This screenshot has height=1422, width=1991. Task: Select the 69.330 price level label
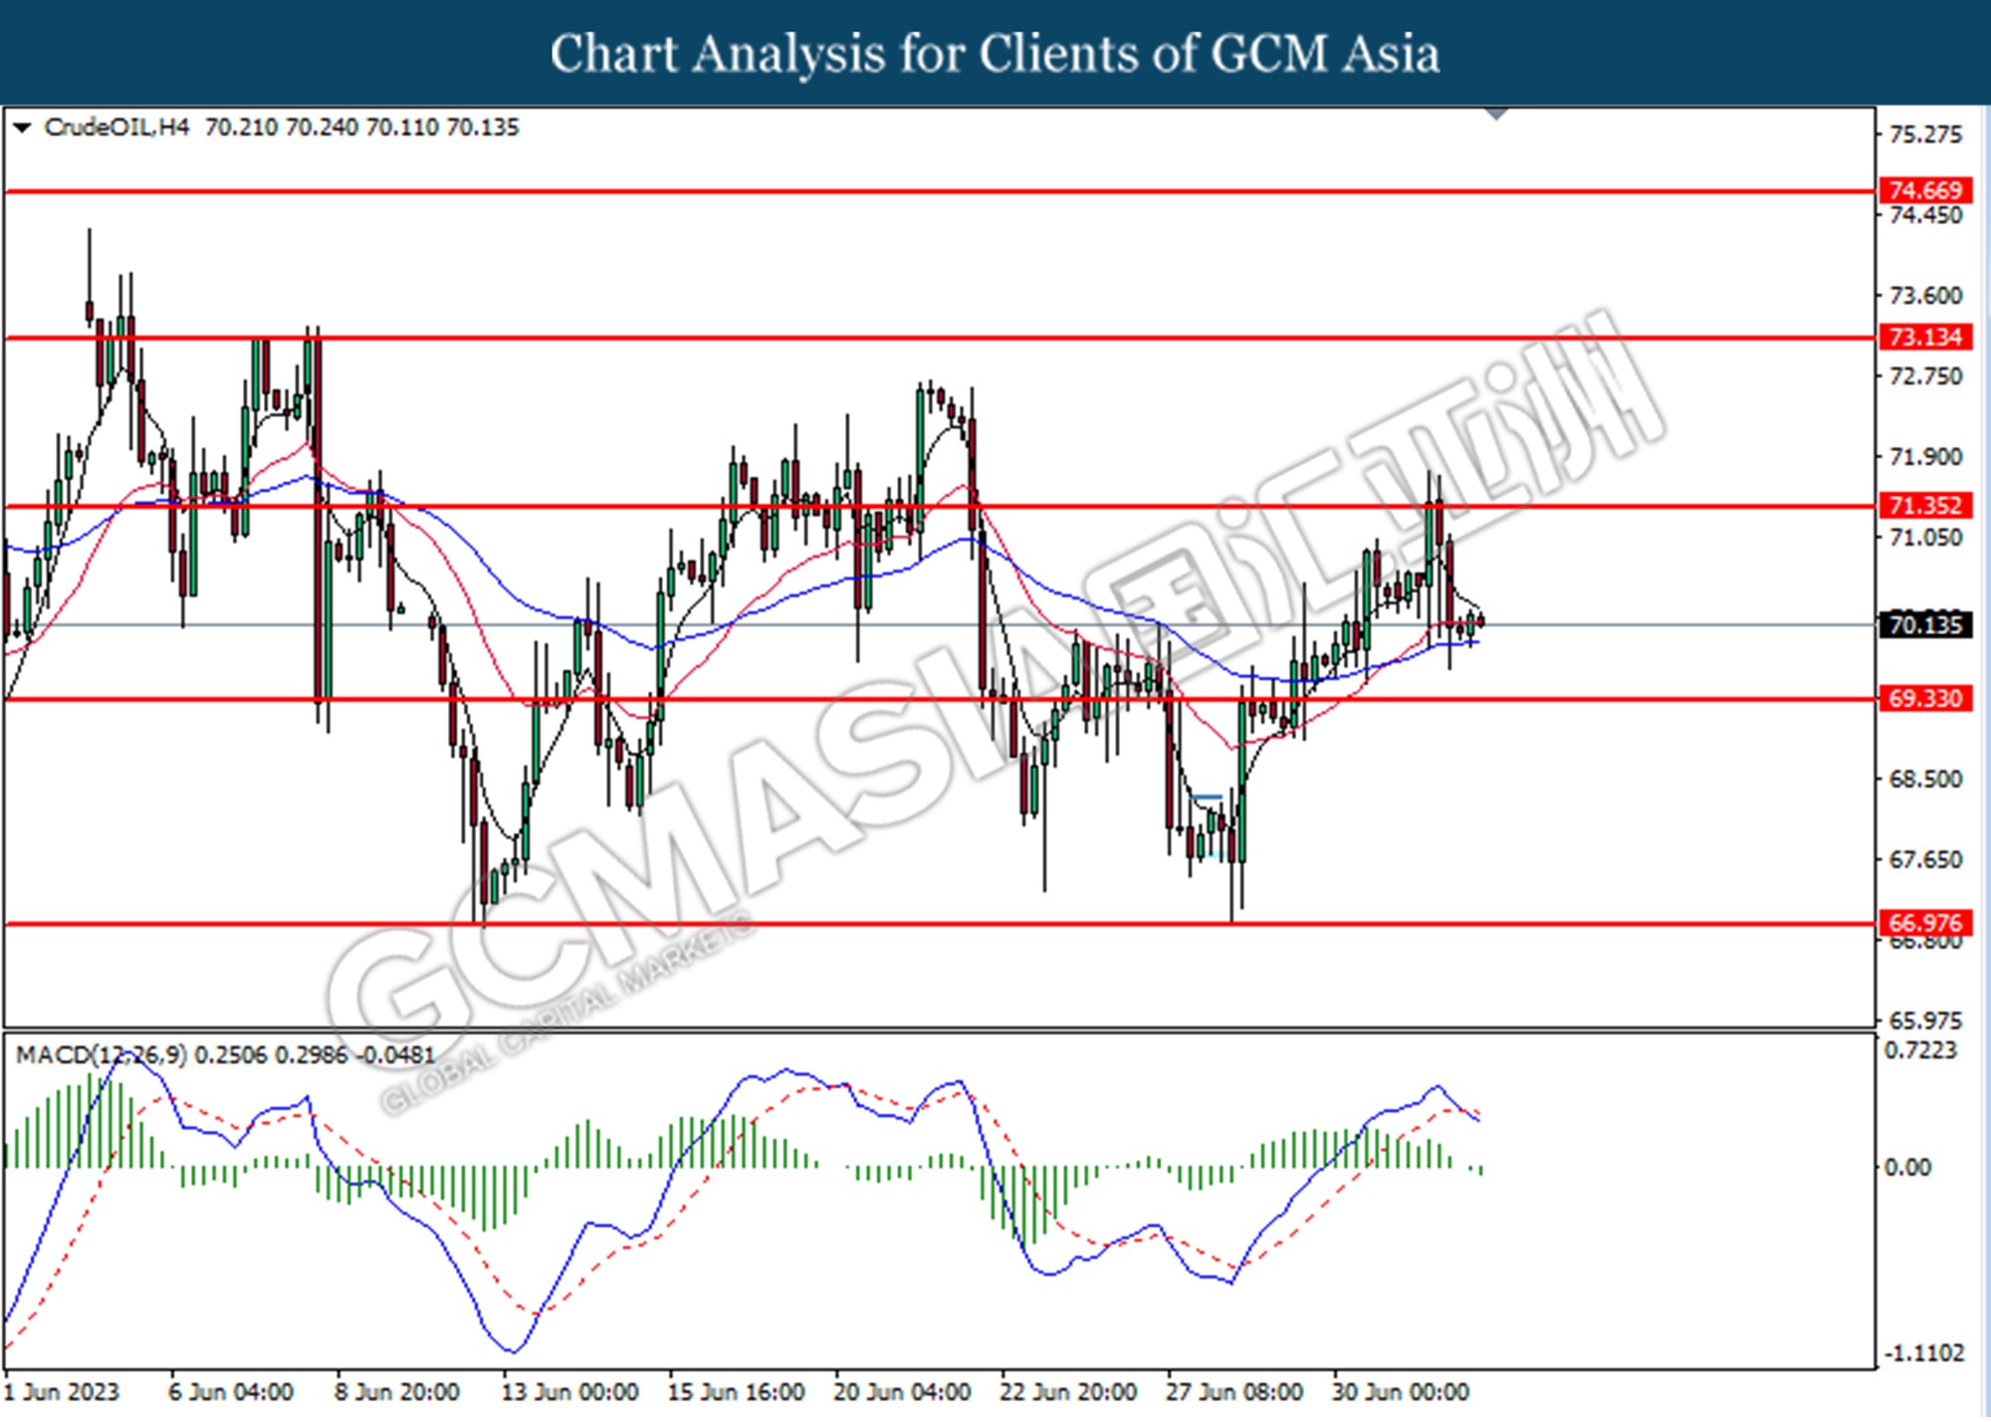click(1925, 699)
